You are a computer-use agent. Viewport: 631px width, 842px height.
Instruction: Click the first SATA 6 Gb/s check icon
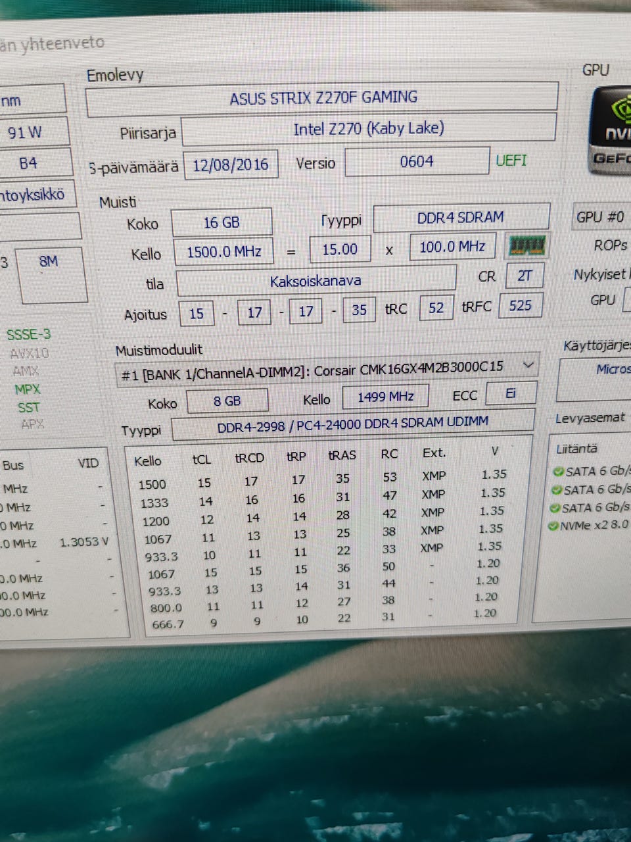558,472
